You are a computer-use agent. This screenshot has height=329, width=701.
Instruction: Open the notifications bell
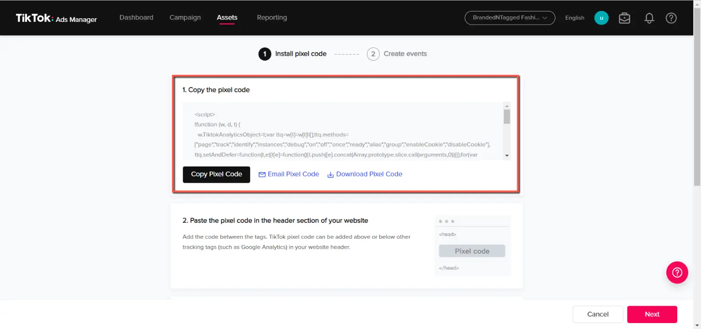[x=649, y=18]
